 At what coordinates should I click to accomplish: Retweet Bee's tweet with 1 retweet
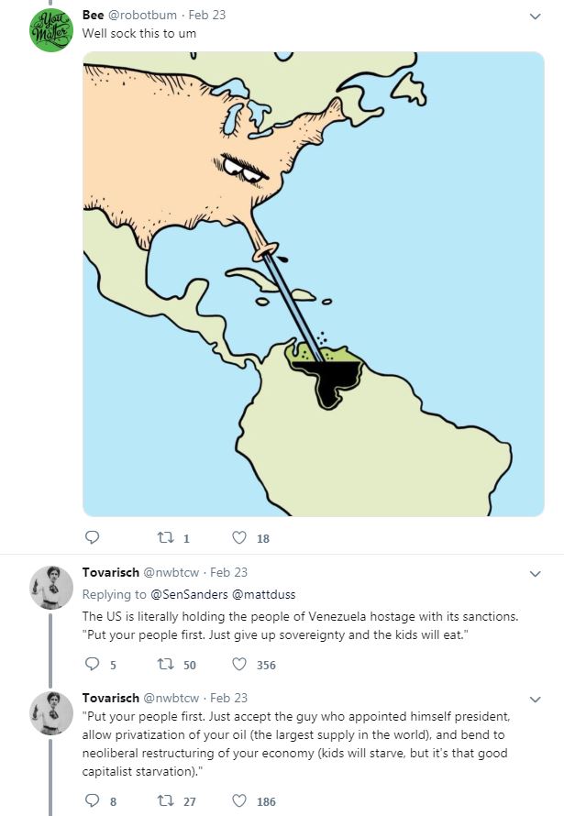[166, 537]
